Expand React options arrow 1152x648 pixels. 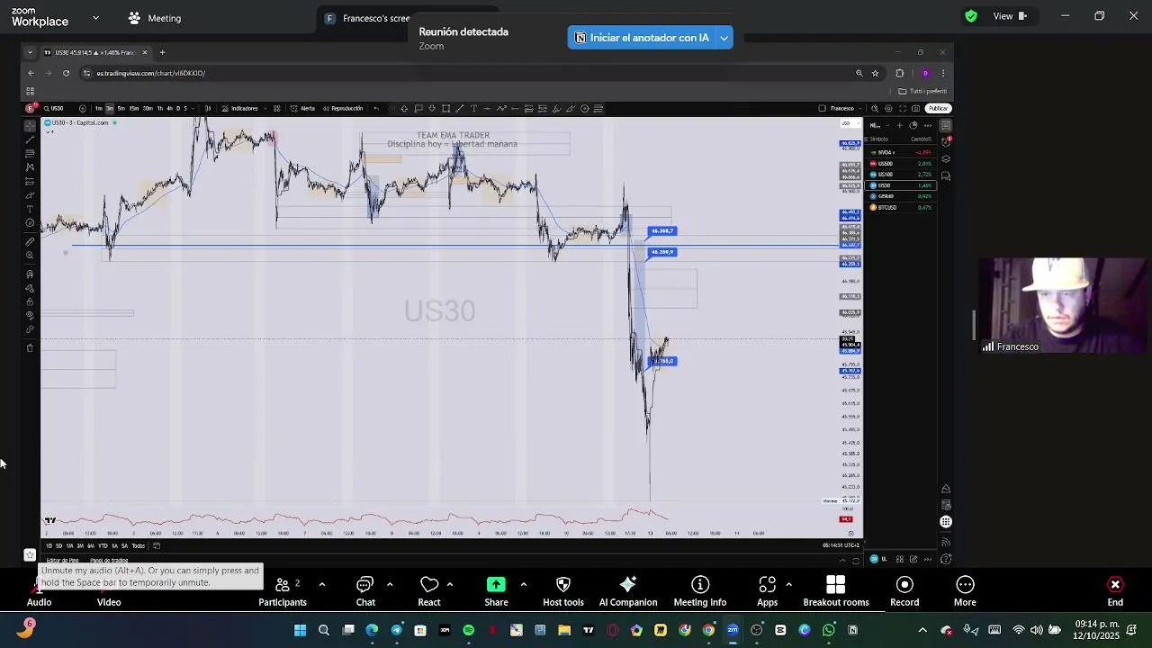[x=450, y=585]
